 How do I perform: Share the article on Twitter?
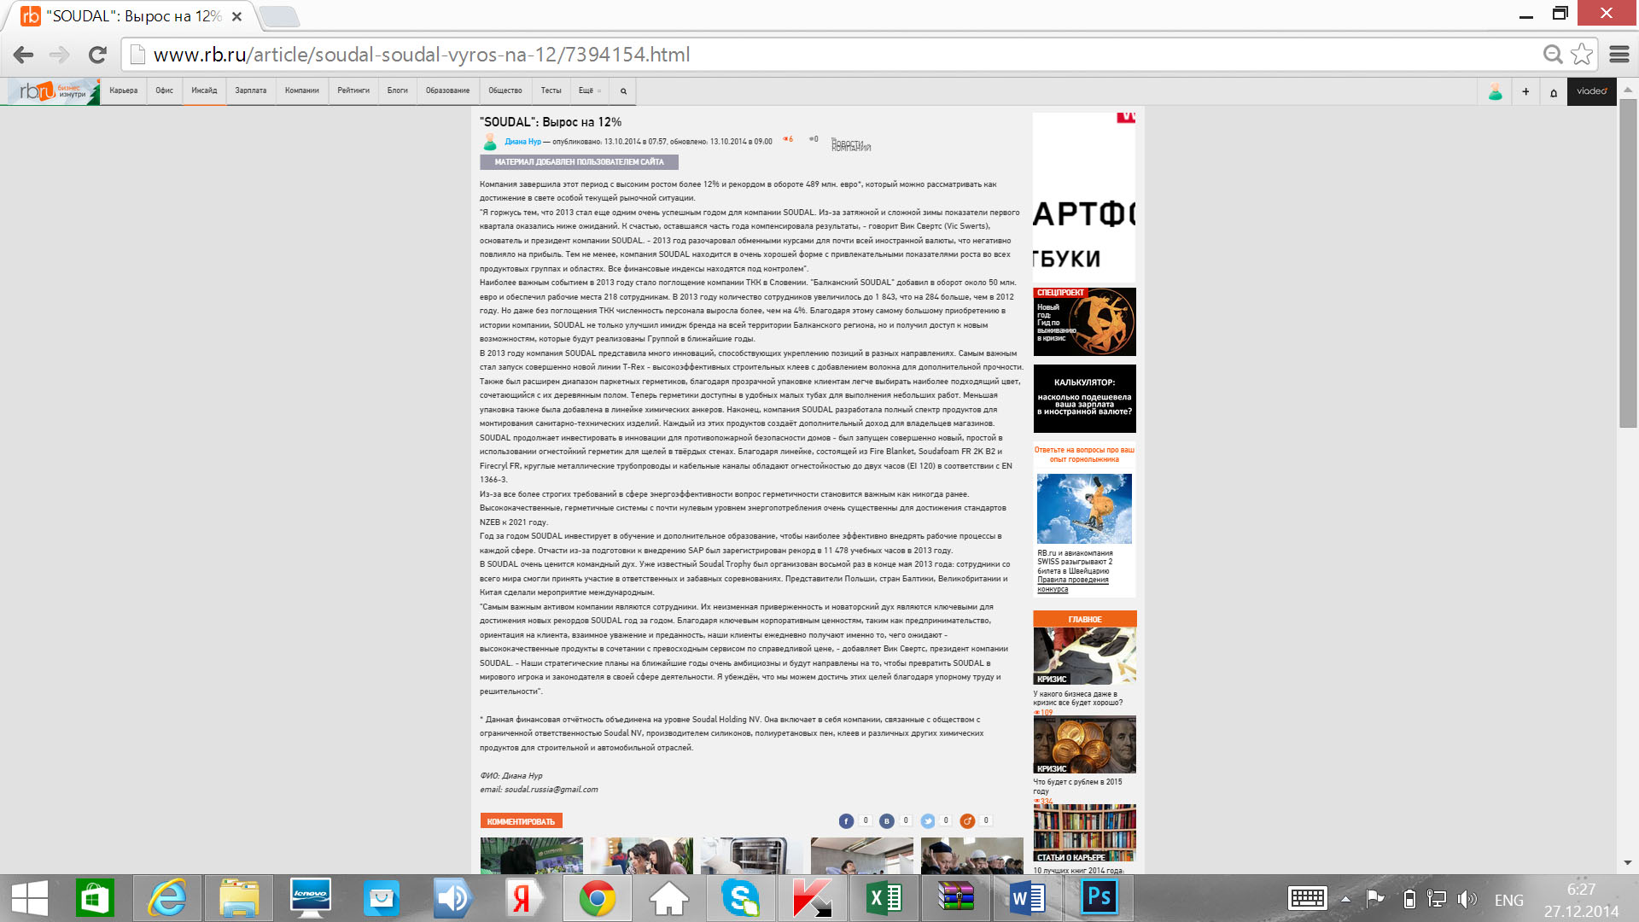coord(927,821)
